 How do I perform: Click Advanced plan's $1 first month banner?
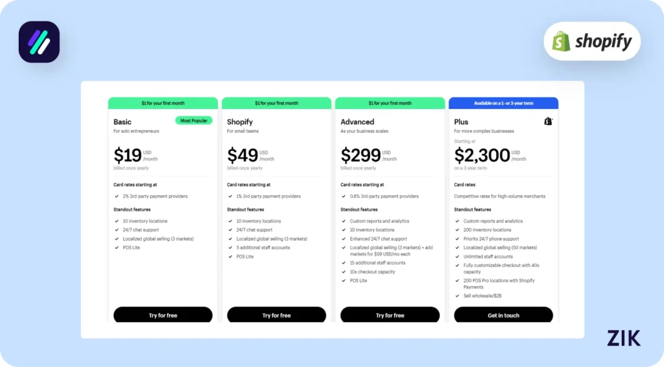click(x=390, y=103)
